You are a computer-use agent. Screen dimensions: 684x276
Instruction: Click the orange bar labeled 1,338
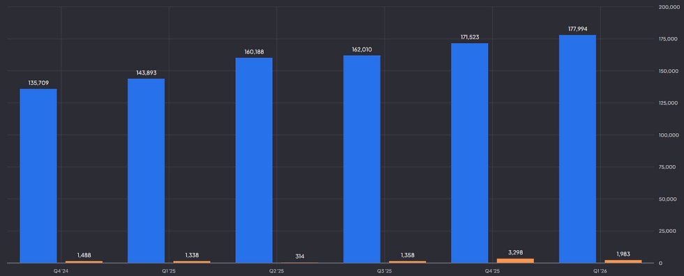[191, 262]
